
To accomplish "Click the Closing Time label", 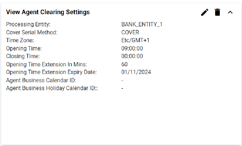I will [23, 56].
